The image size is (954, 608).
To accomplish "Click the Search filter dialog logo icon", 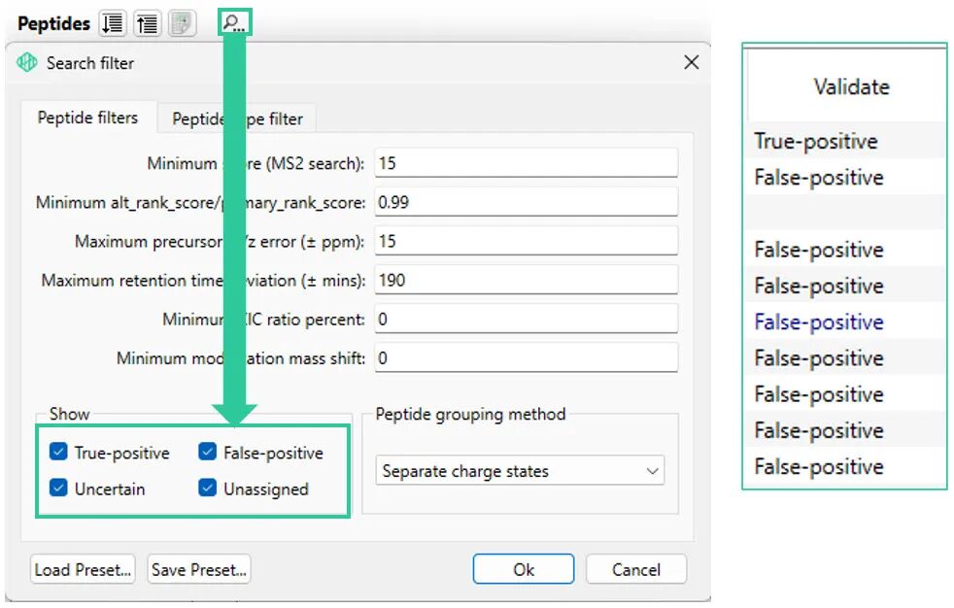I will (27, 63).
